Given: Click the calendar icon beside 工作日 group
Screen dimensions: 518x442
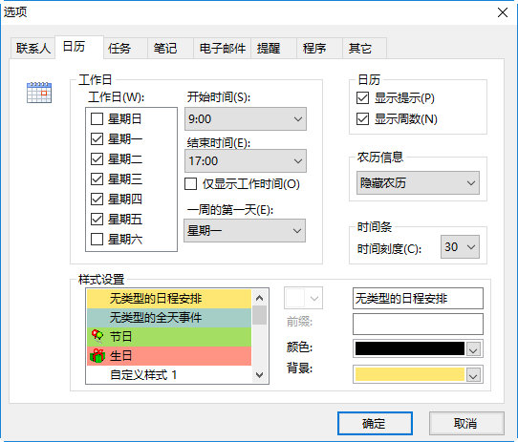Looking at the screenshot, I should (39, 93).
